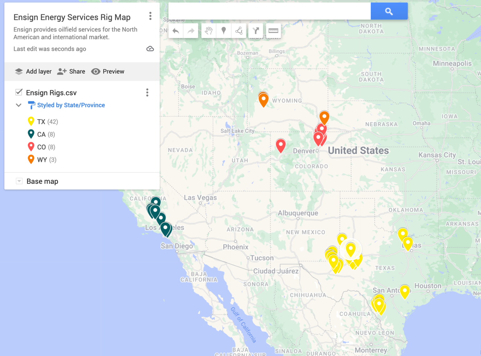Click the yellow TX marker swatch
The width and height of the screenshot is (481, 356).
[31, 121]
